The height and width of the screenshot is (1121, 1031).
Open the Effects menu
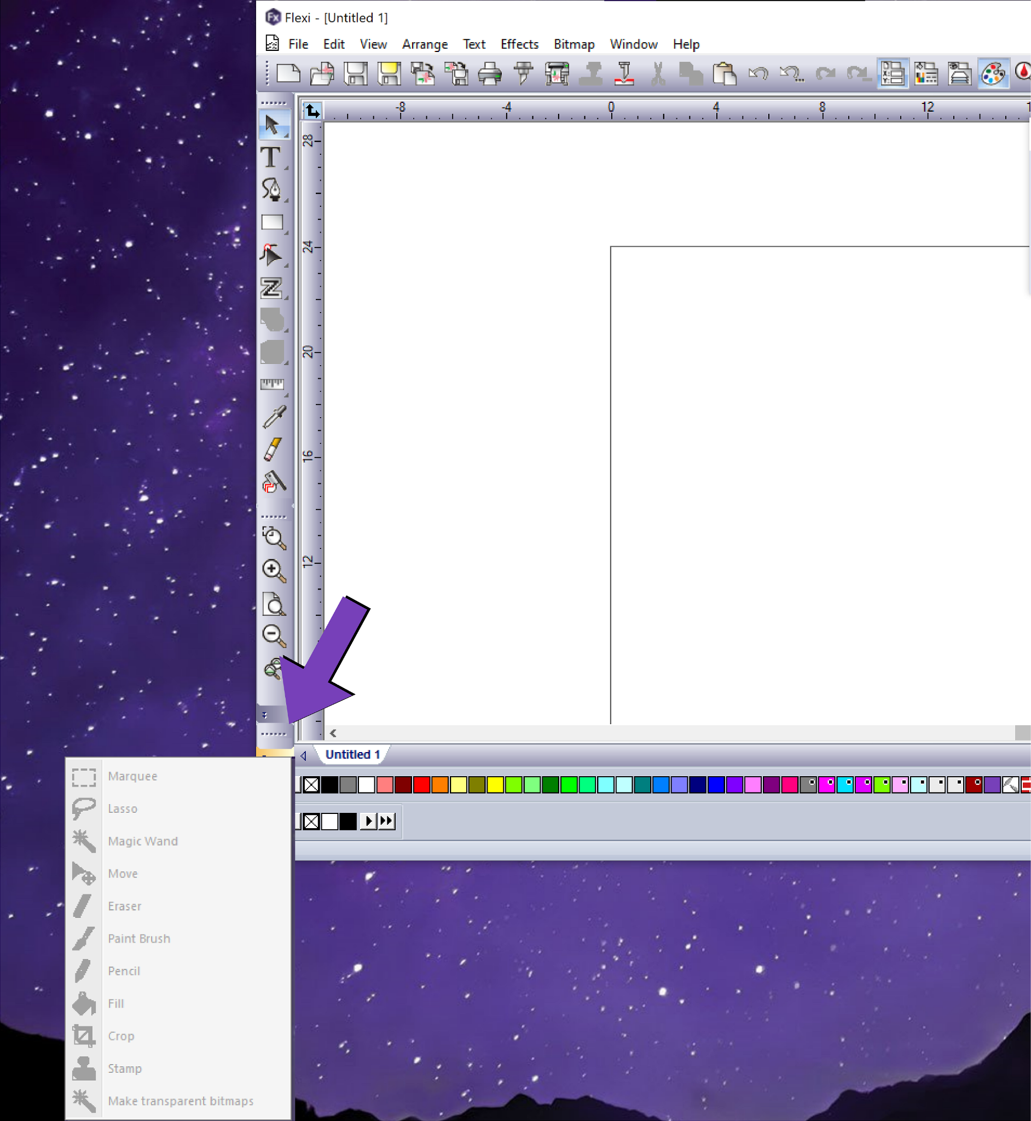pyautogui.click(x=518, y=44)
